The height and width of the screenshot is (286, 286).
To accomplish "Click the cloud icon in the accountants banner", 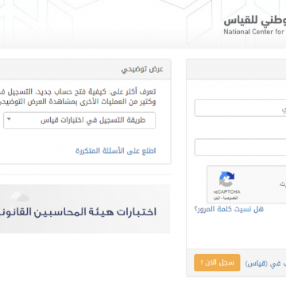I will 20,196.
